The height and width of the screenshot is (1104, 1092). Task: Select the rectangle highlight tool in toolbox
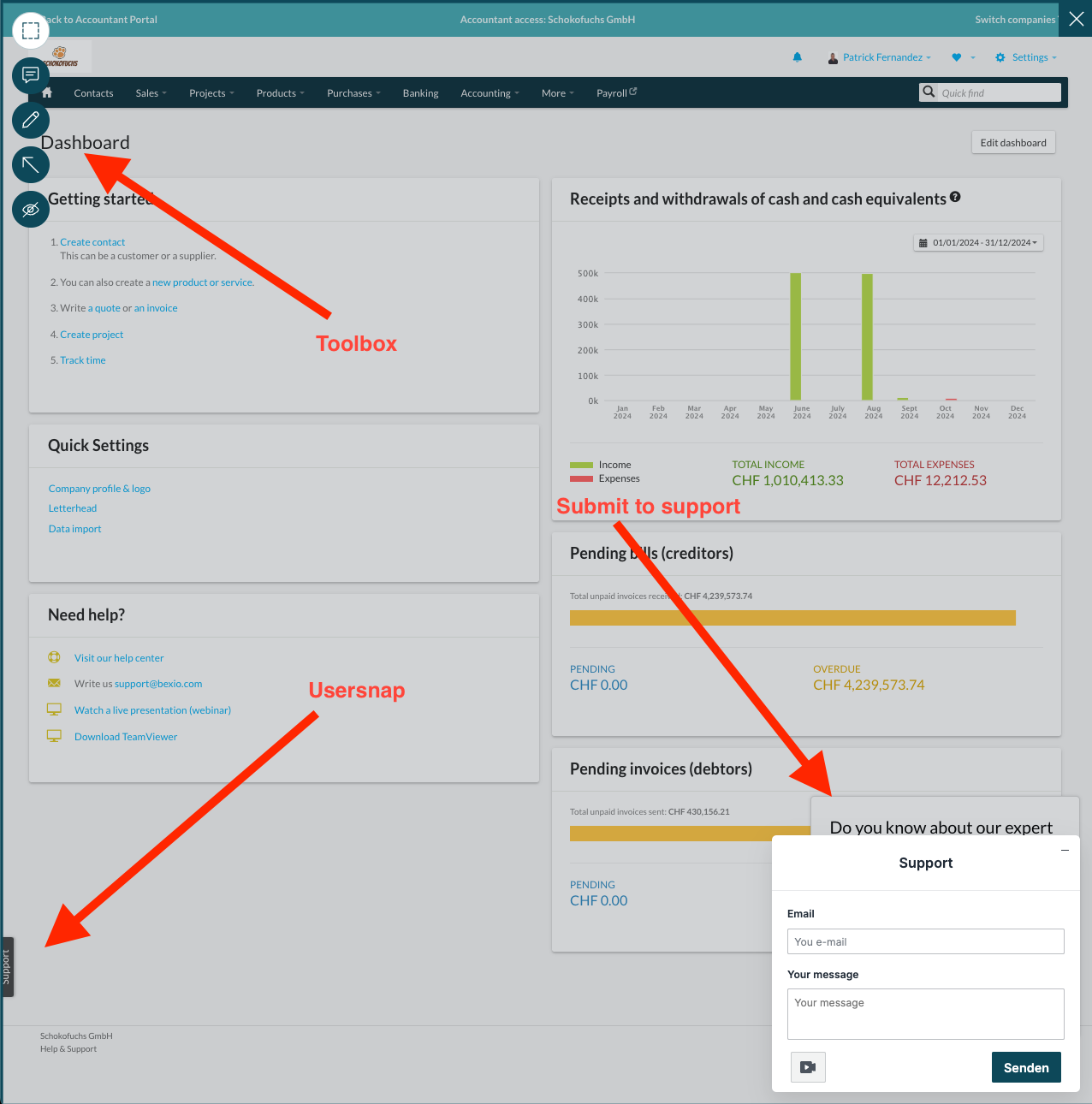point(31,31)
